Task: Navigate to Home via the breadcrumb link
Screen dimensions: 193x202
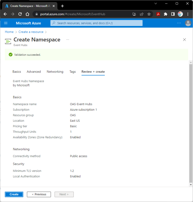Action: (9, 32)
